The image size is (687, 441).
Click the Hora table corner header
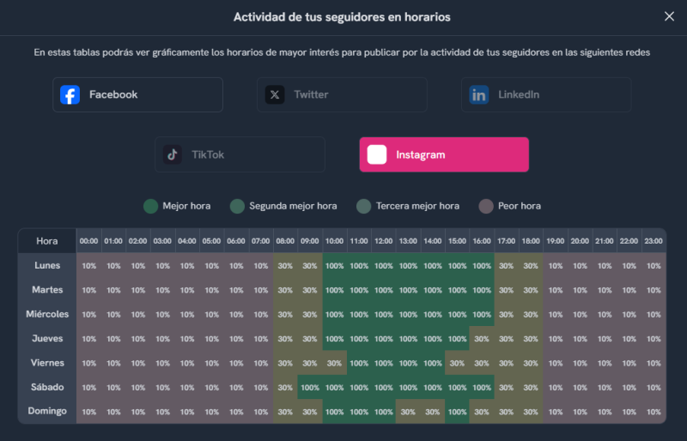[x=47, y=242]
